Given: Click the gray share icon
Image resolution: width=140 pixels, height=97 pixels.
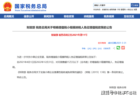Looking at the screenshot, I should (114, 48).
